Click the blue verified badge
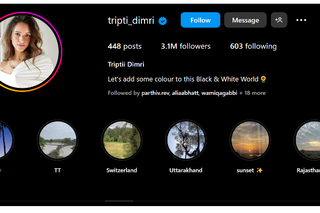 [163, 21]
